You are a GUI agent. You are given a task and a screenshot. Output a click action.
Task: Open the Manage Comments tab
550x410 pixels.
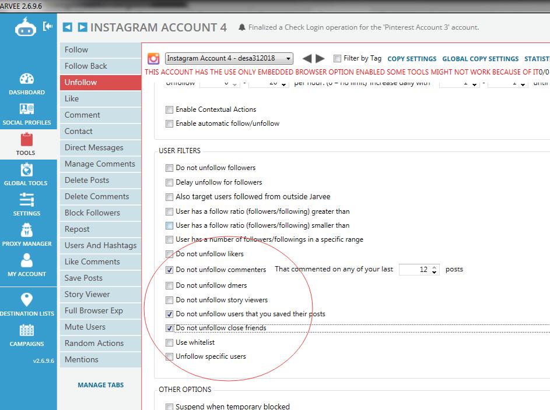100,164
